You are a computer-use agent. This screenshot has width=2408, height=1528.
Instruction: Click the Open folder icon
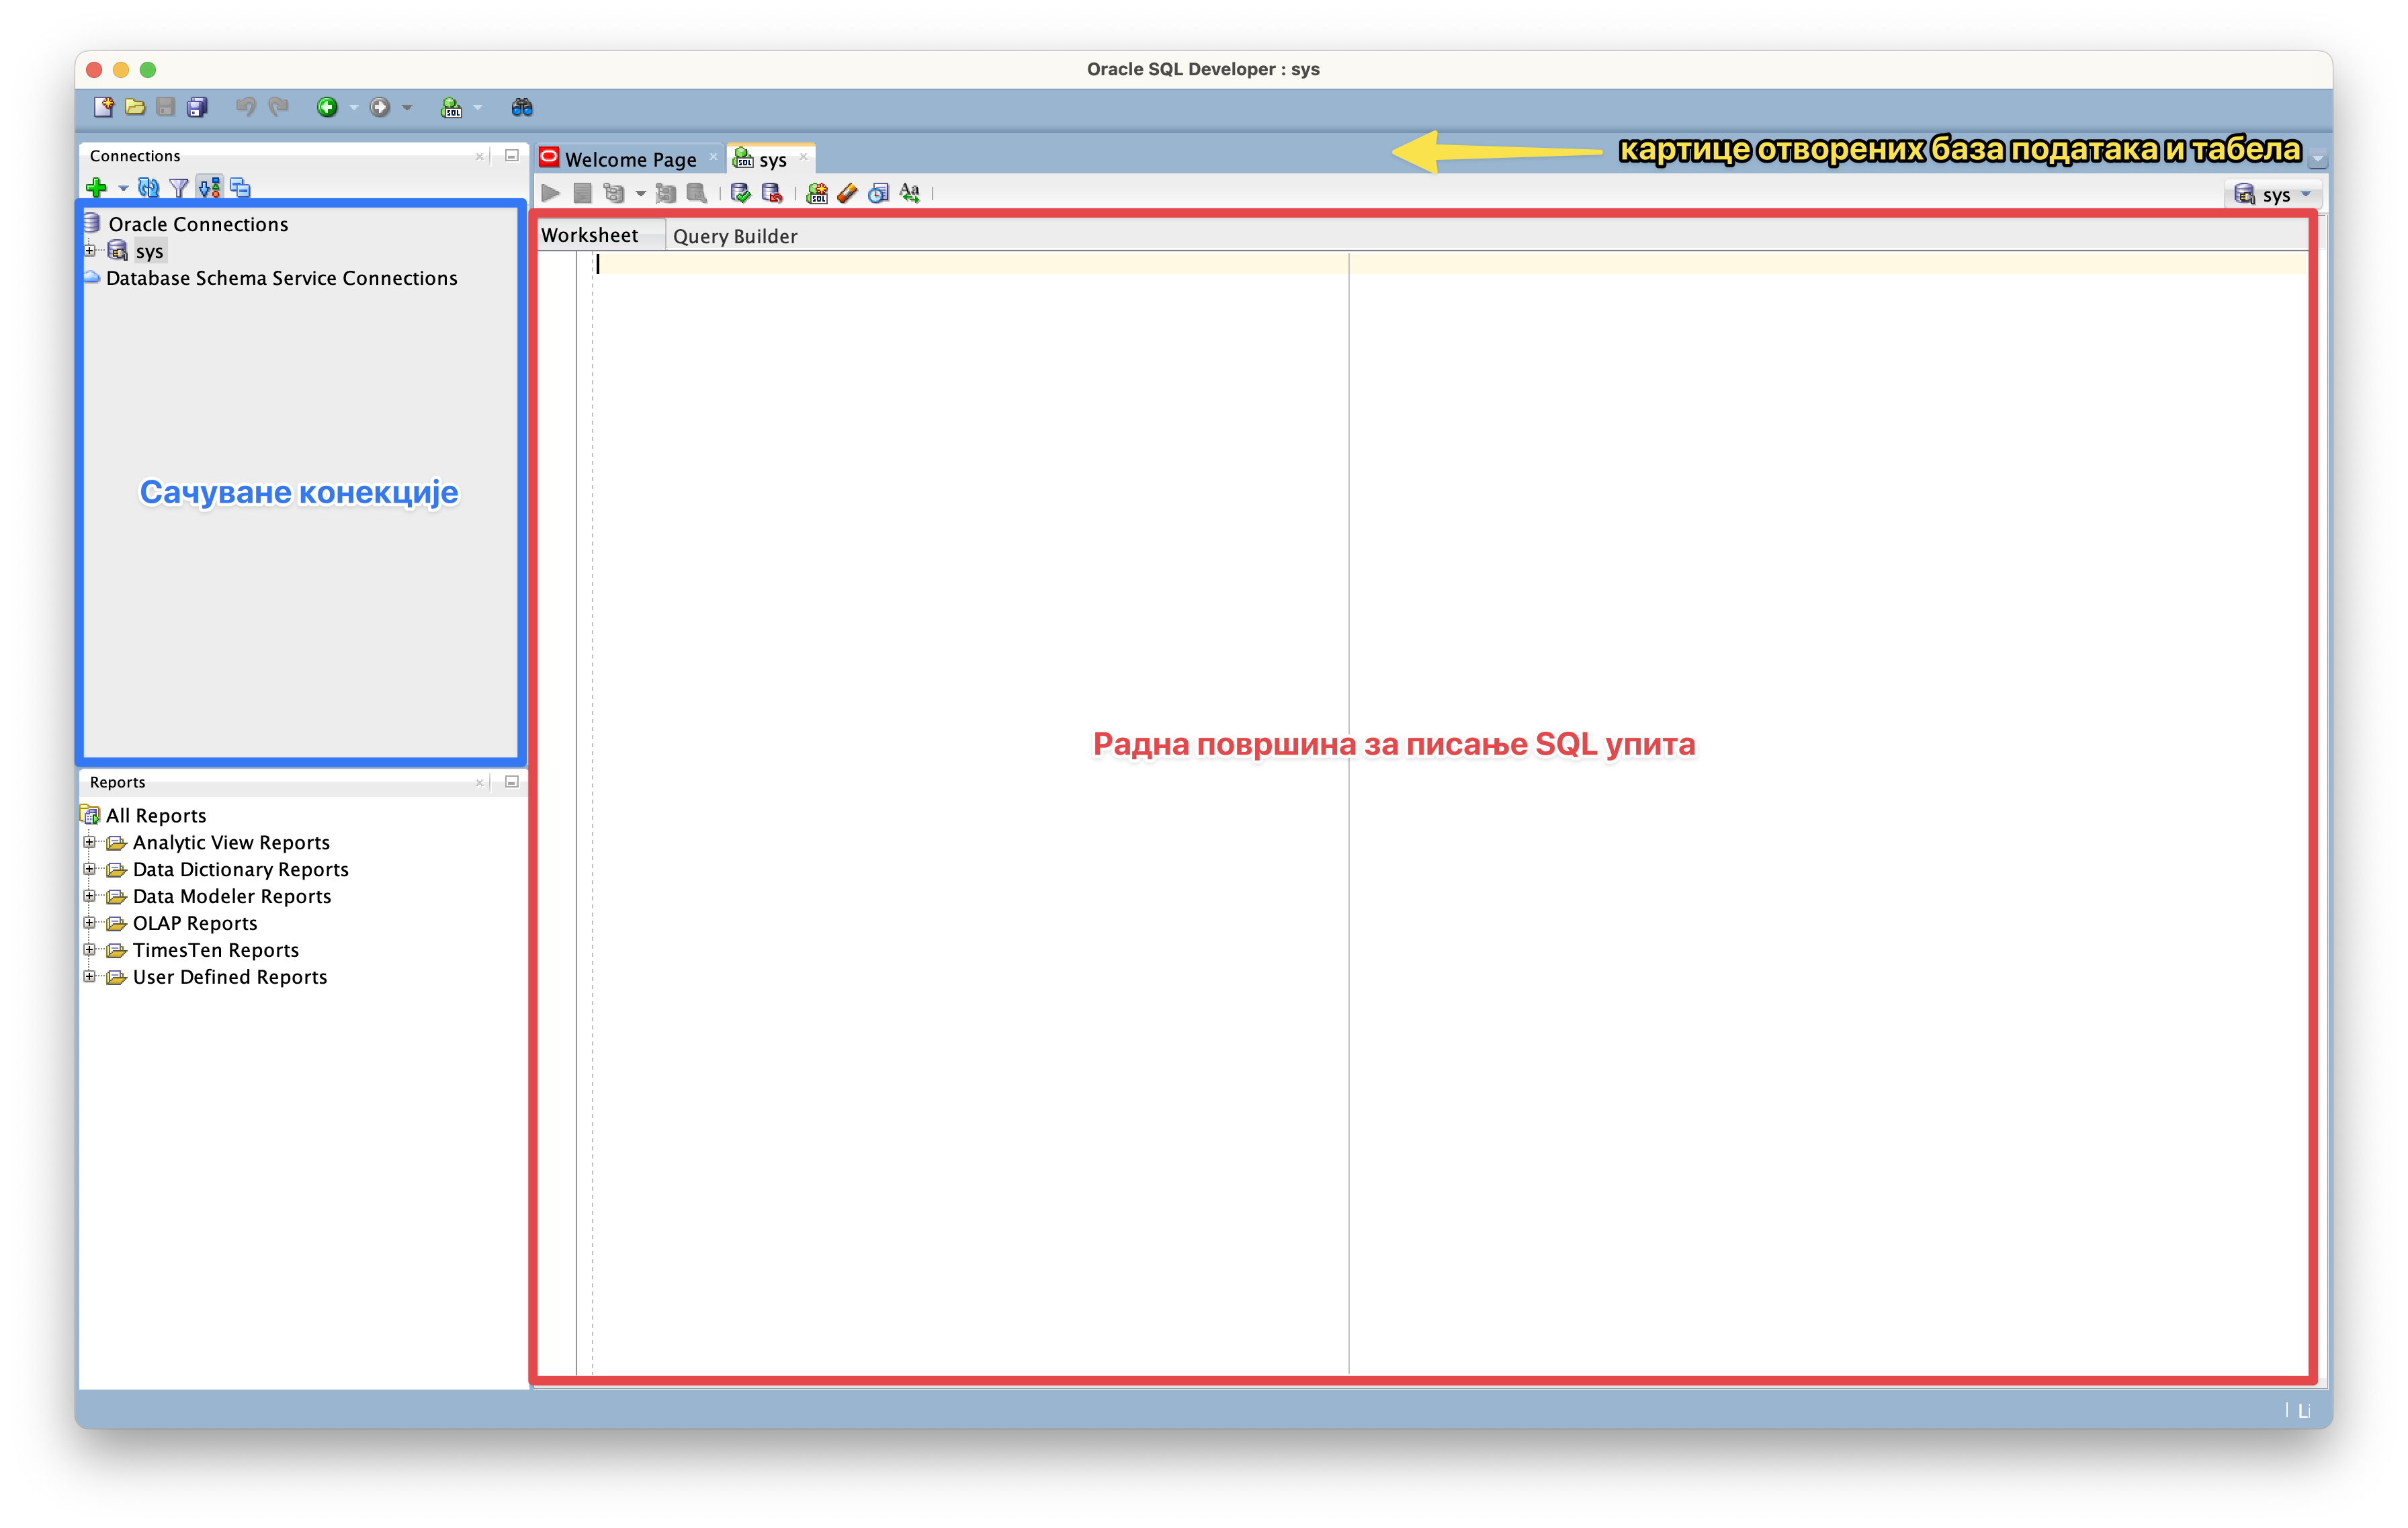[135, 107]
